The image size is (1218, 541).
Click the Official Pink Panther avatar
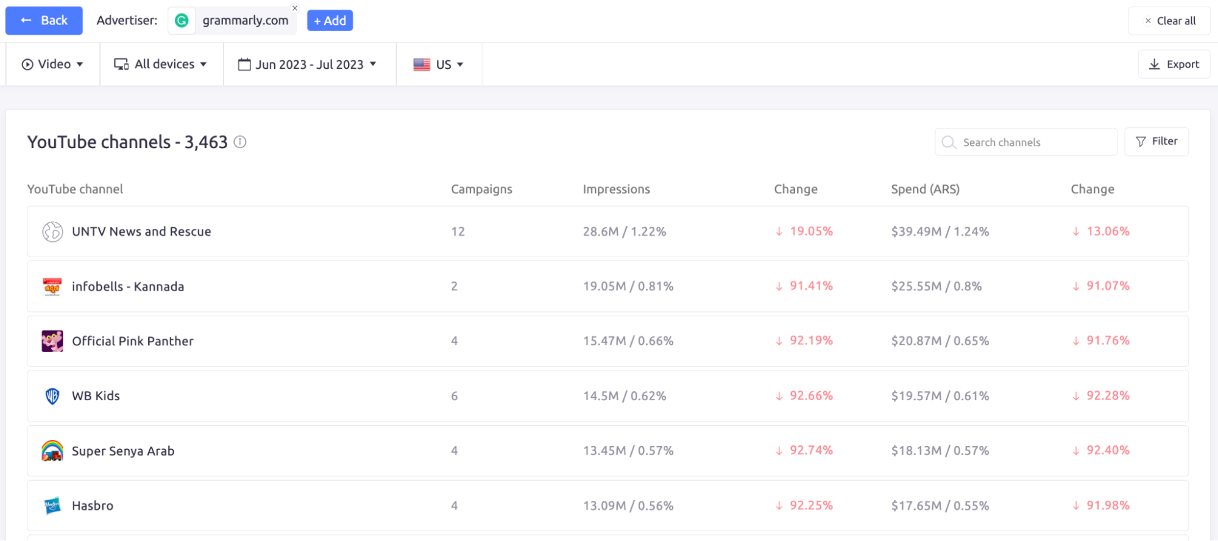tap(52, 341)
